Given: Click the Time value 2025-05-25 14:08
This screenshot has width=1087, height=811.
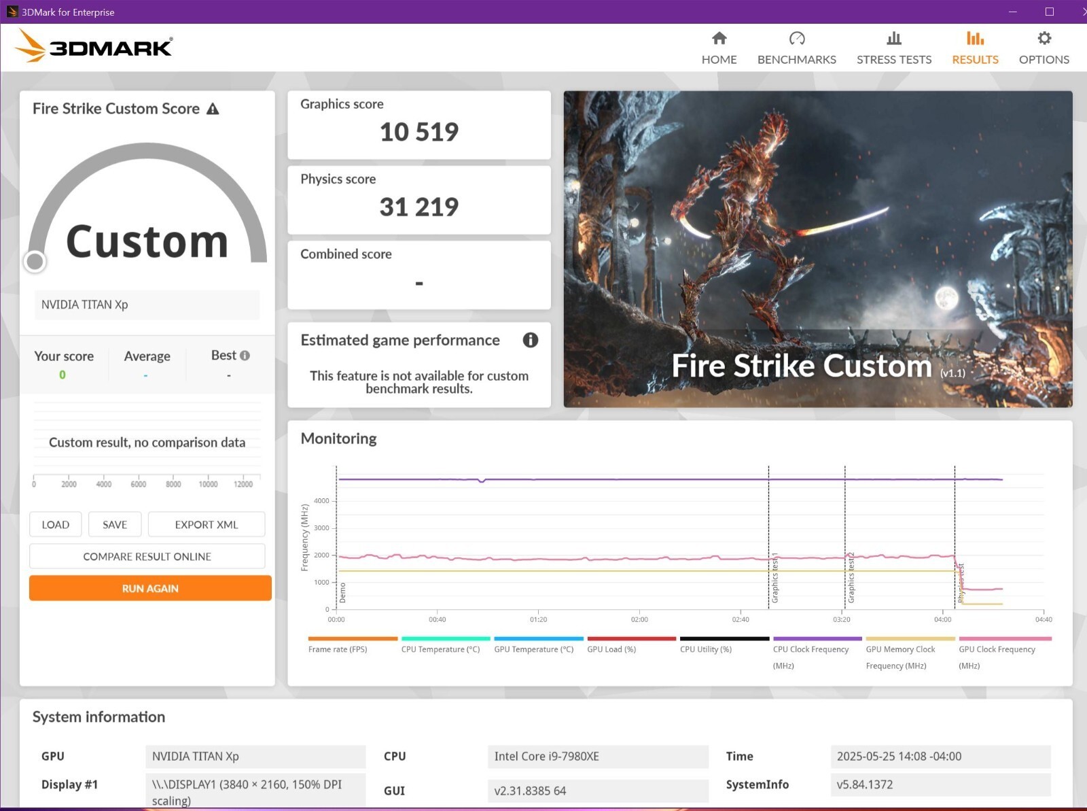Looking at the screenshot, I should [940, 756].
